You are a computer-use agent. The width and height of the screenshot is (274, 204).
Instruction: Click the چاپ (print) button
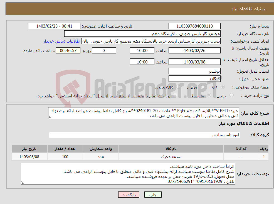click(x=153, y=195)
